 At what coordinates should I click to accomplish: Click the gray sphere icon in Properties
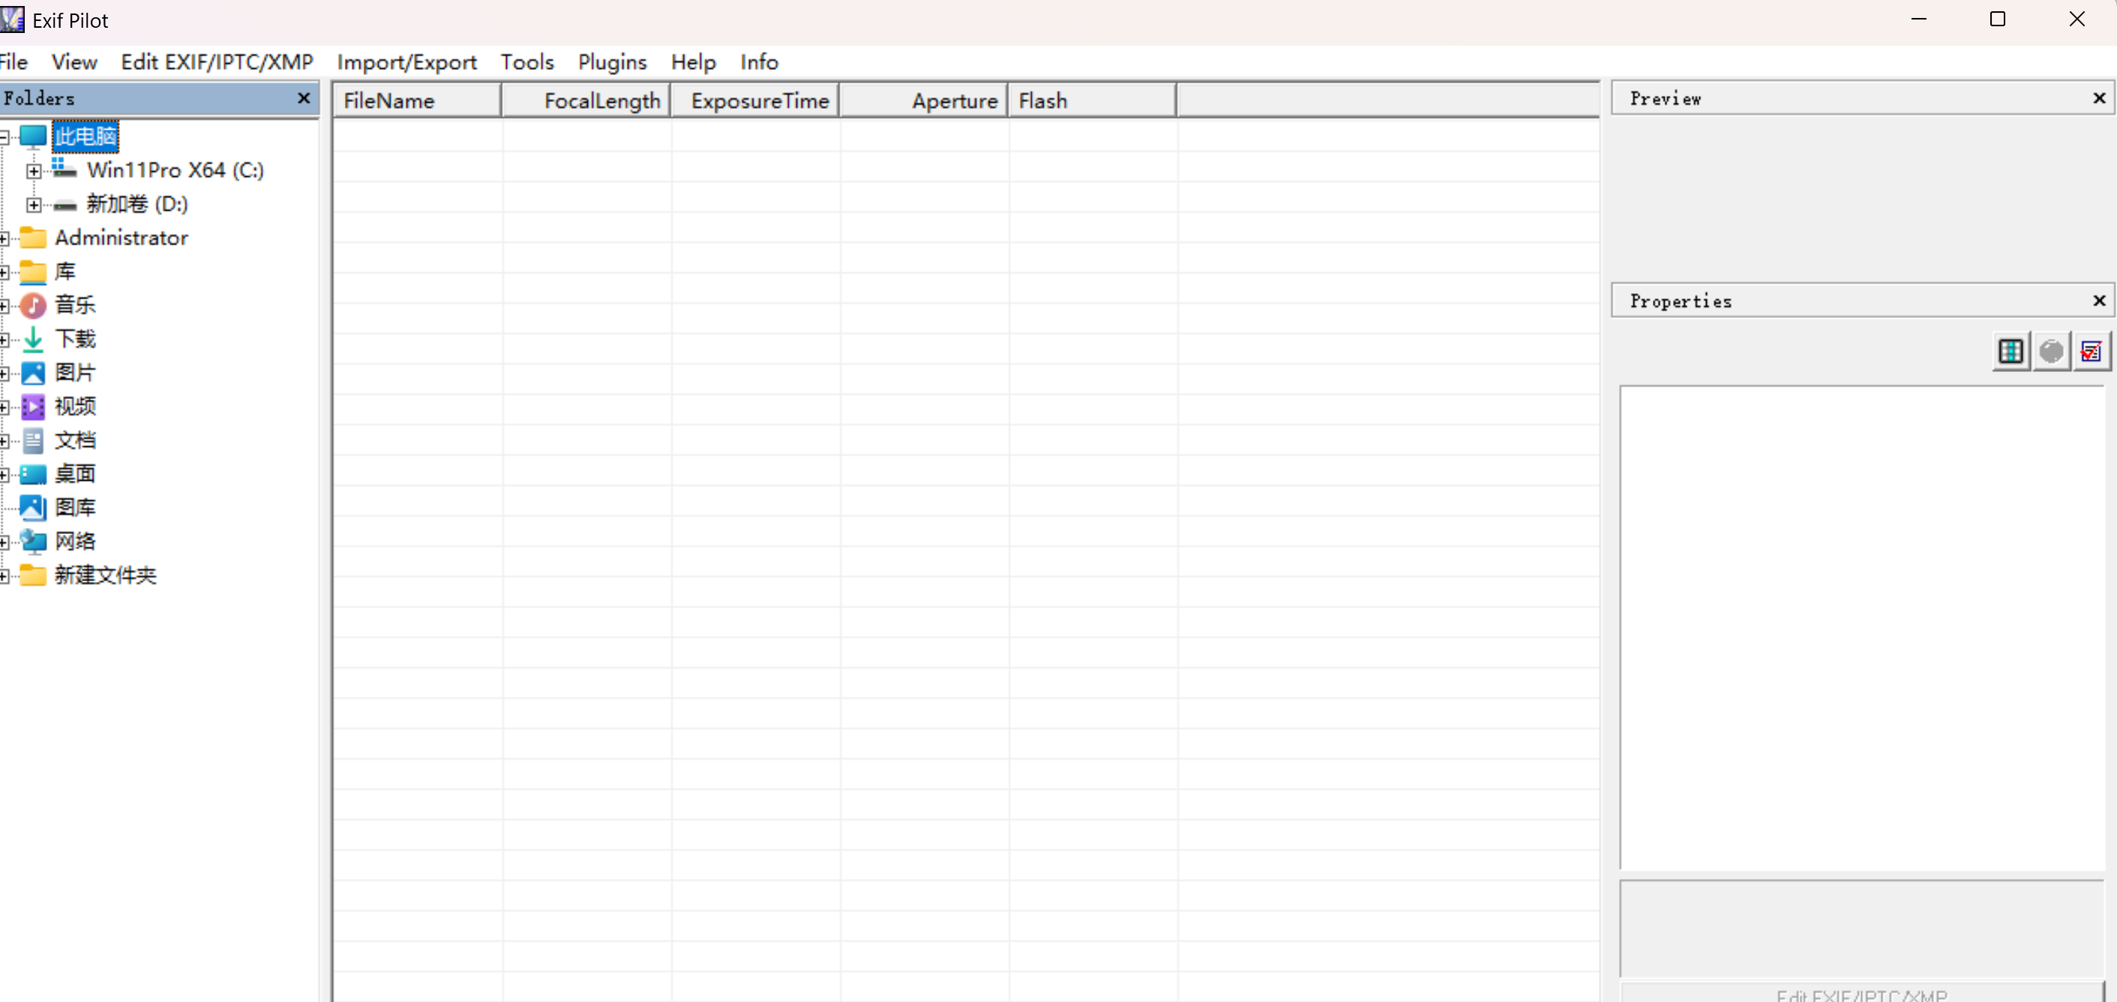pos(2051,352)
